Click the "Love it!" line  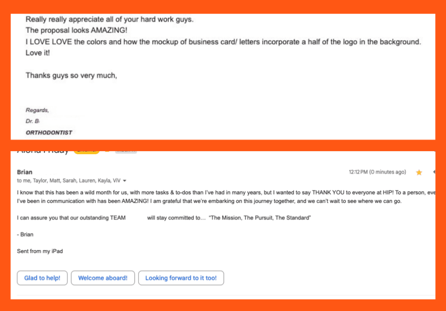[x=38, y=53]
